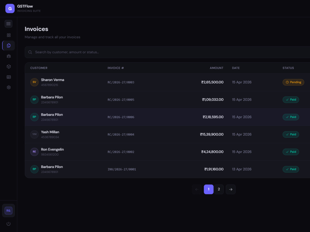Screen dimensions: 310x232
Task: Click the Paid badge on invoice 0006
Action: [x=291, y=117]
